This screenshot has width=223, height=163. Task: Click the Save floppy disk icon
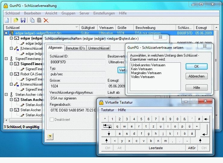pyautogui.click(x=23, y=20)
